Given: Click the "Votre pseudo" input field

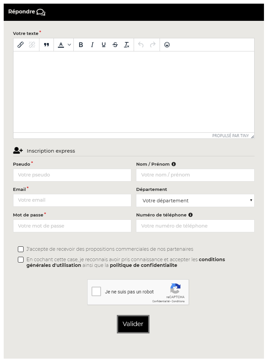Looking at the screenshot, I should point(72,175).
